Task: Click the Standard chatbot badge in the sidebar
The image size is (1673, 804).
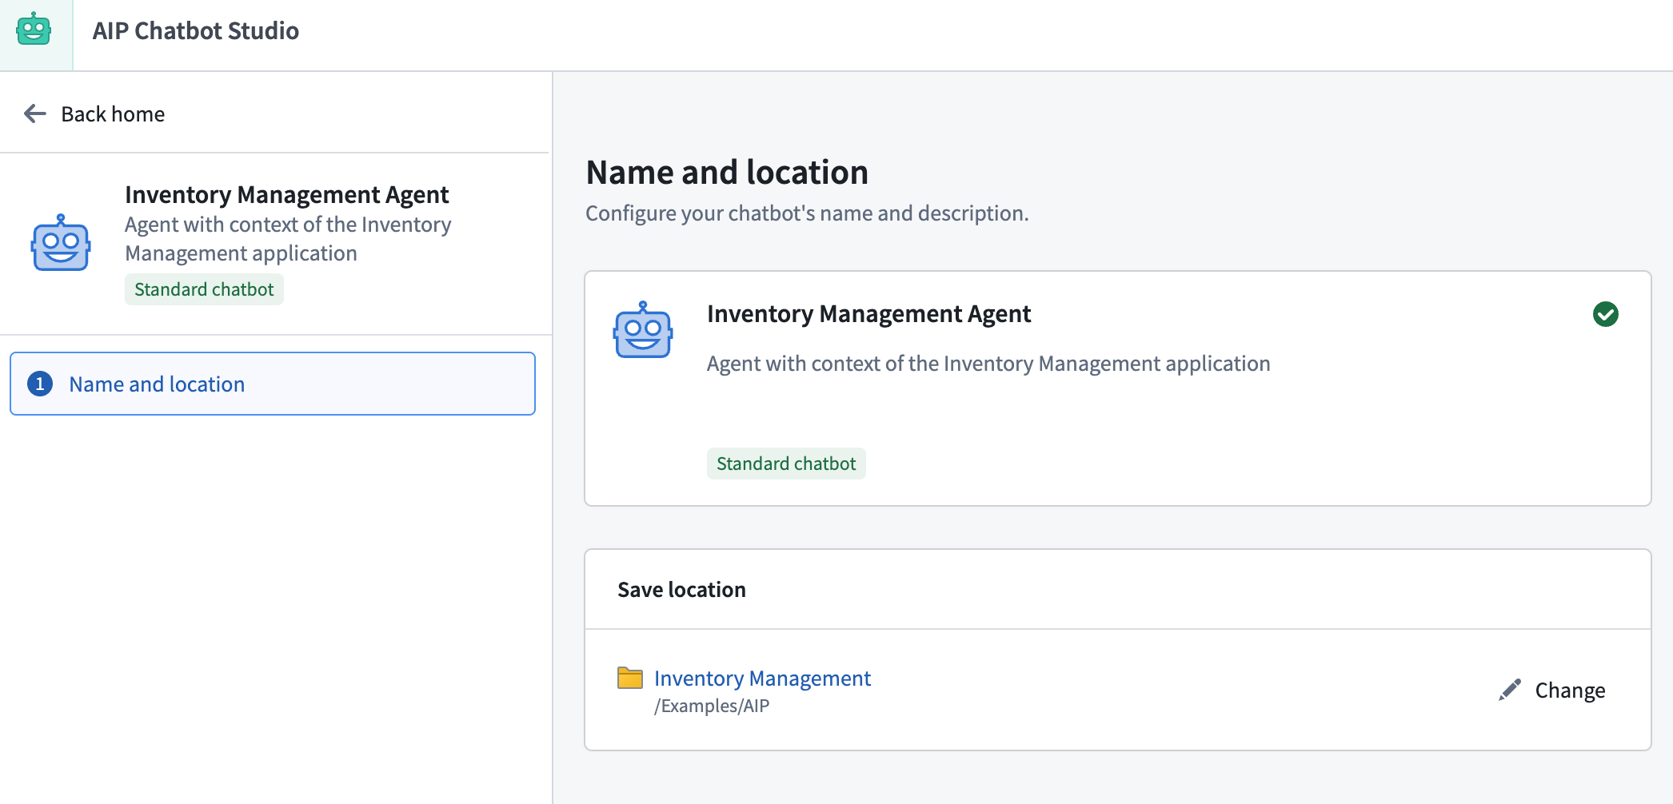Action: 204,289
